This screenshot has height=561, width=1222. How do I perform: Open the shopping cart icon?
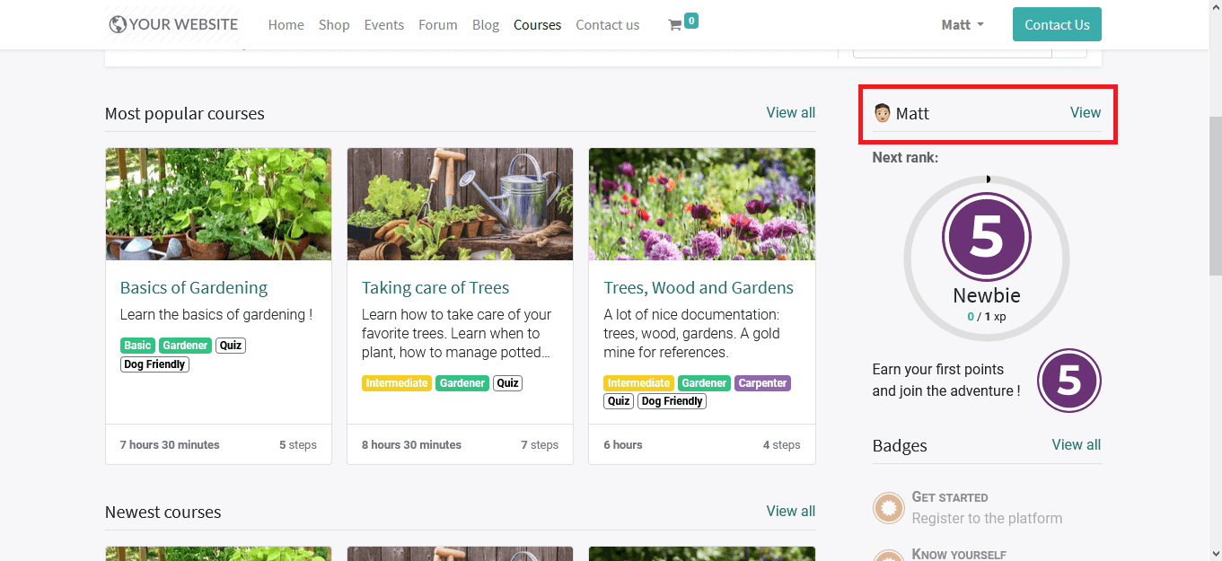pyautogui.click(x=674, y=25)
